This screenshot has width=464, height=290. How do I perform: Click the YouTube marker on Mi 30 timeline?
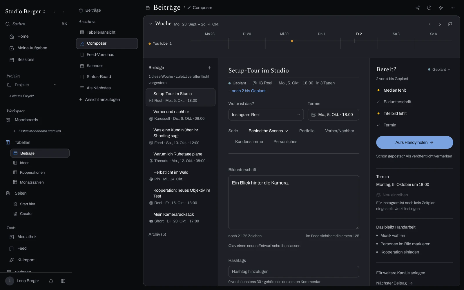click(x=292, y=41)
